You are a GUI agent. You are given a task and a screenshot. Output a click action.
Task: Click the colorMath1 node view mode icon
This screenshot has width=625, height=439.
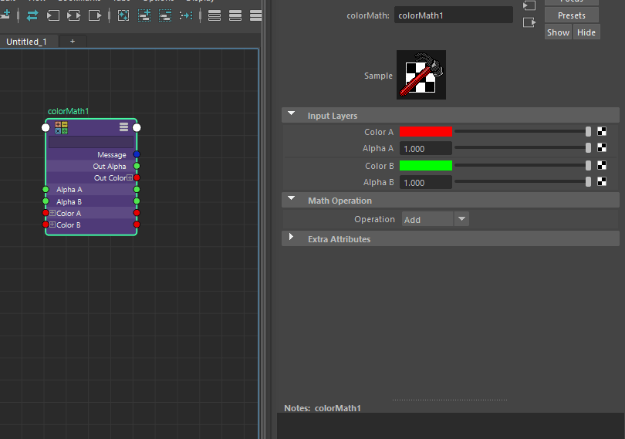pyautogui.click(x=123, y=127)
